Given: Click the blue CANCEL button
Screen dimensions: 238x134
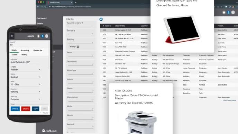Looking at the screenshot, I should [x=15, y=109].
